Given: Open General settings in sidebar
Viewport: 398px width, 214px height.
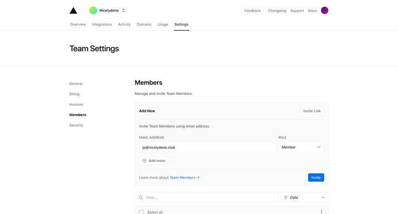Looking at the screenshot, I should [76, 84].
